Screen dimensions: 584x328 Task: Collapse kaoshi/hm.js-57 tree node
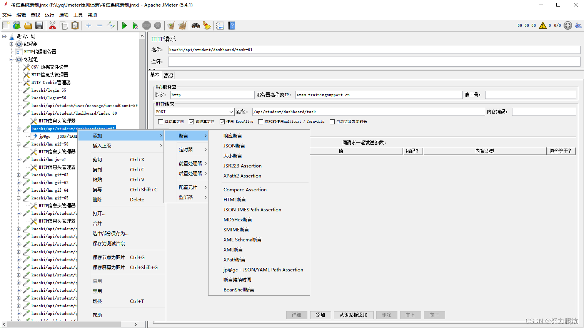point(18,159)
